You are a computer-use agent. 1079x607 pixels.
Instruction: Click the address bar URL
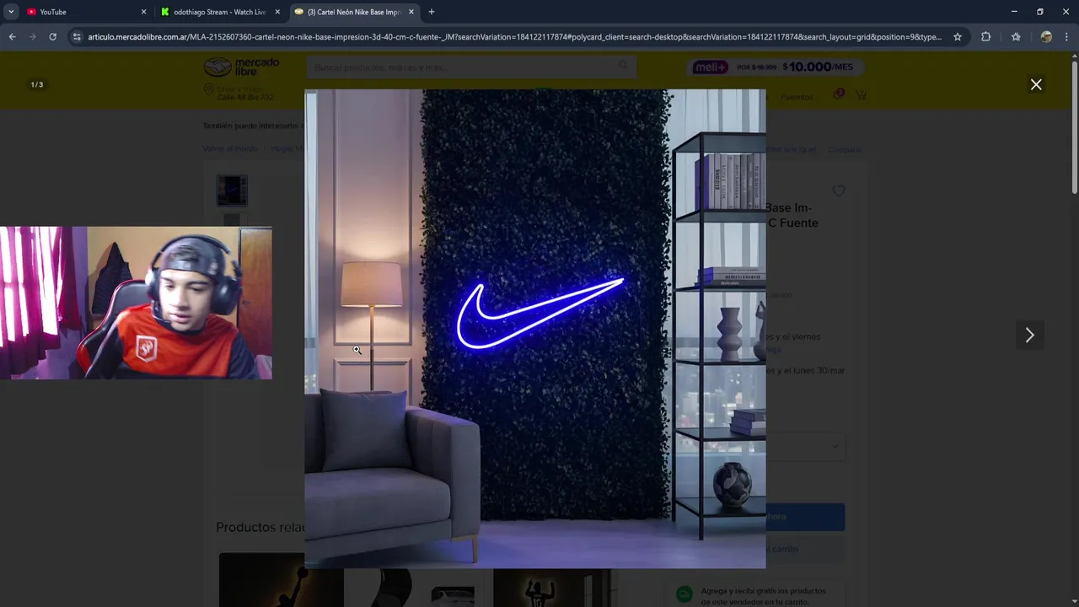pos(514,37)
